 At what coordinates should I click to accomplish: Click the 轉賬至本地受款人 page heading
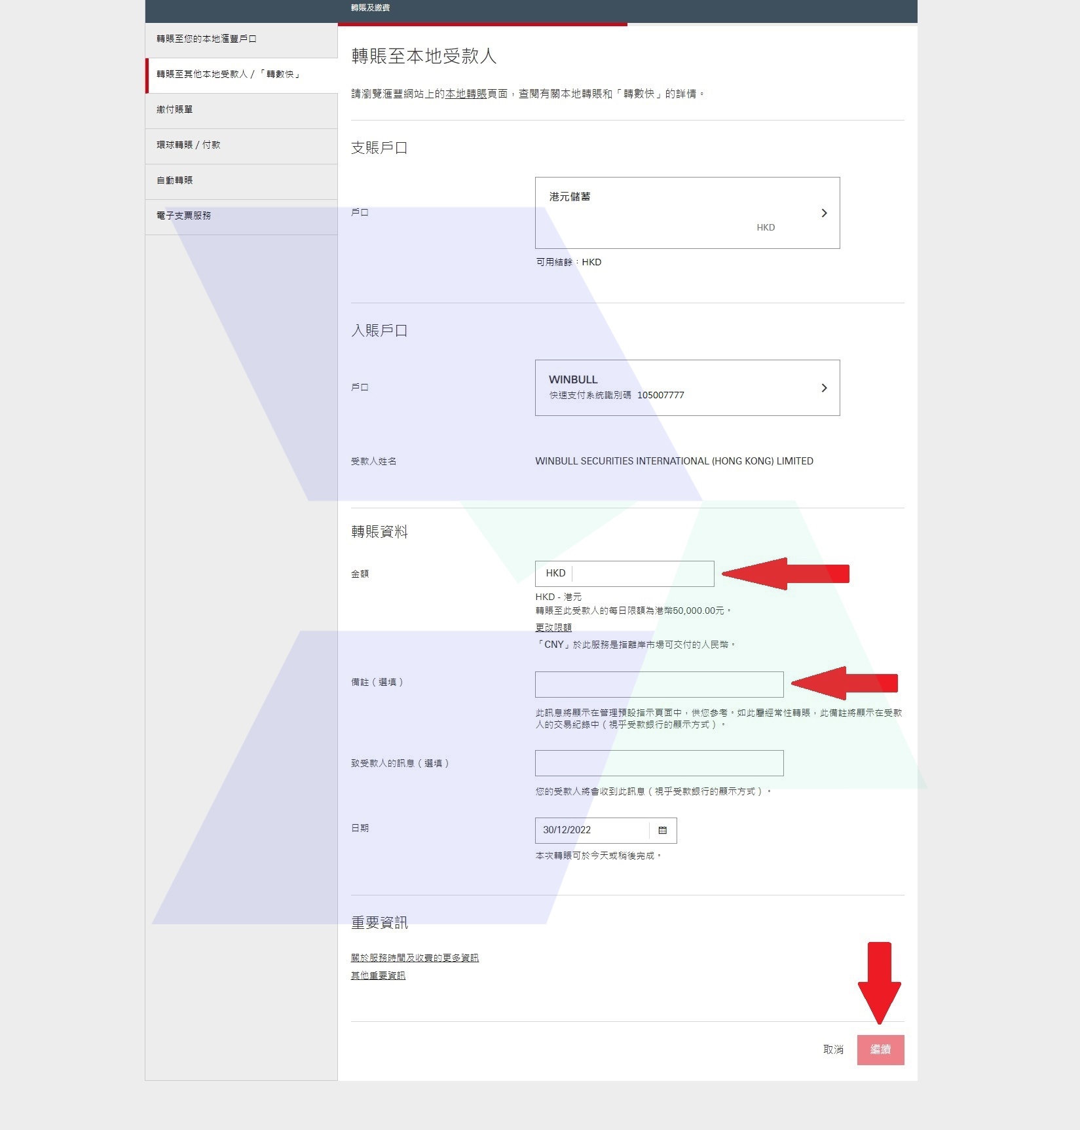[424, 56]
